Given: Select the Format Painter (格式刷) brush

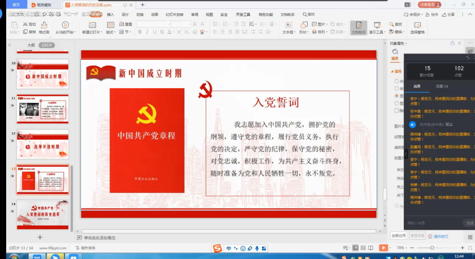Looking at the screenshot, I should click(x=44, y=25).
